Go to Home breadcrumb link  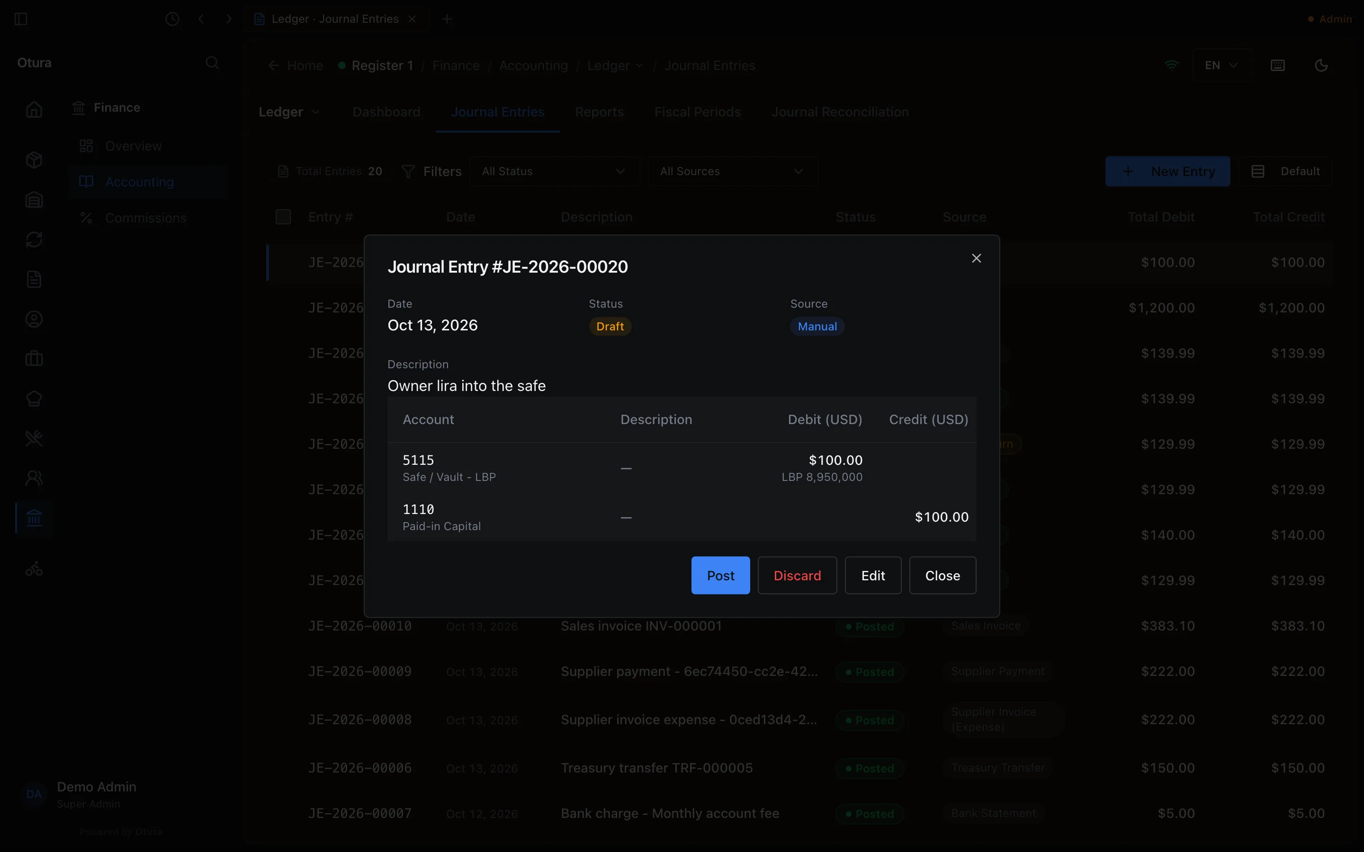(x=296, y=65)
